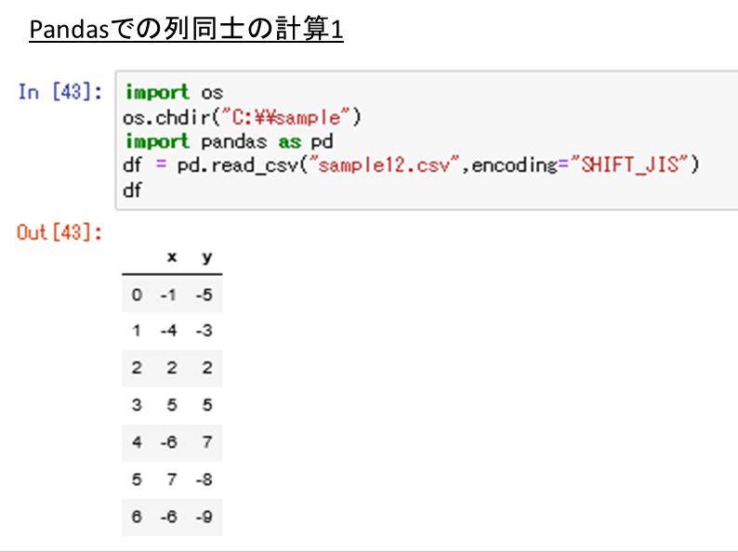Click row index 3 in the output table
This screenshot has width=738, height=552.
click(x=137, y=405)
